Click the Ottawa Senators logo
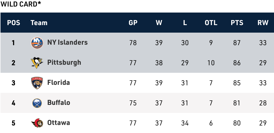The width and height of the screenshot is (274, 133). pos(37,123)
